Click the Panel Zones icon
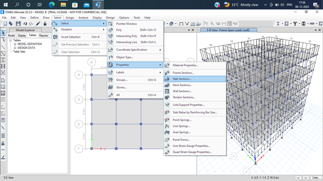 [x=167, y=140]
